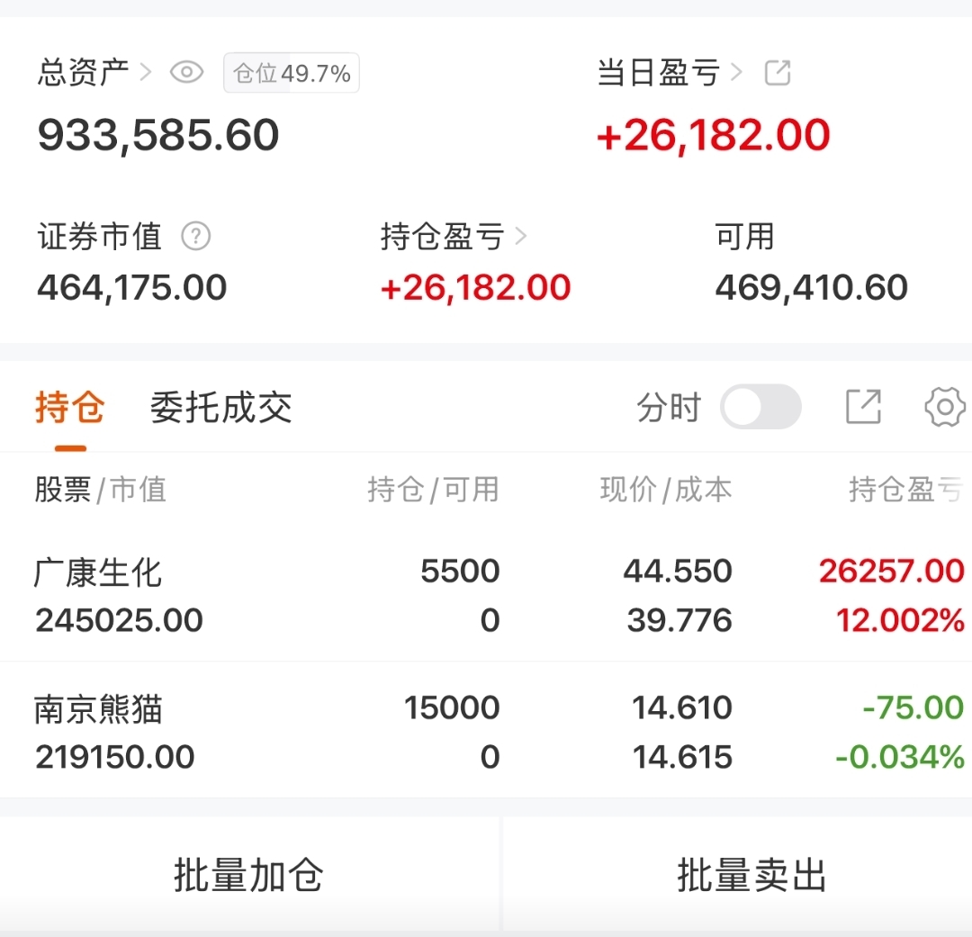Switch to the 持仓 tab
This screenshot has width=972, height=937.
pyautogui.click(x=70, y=409)
